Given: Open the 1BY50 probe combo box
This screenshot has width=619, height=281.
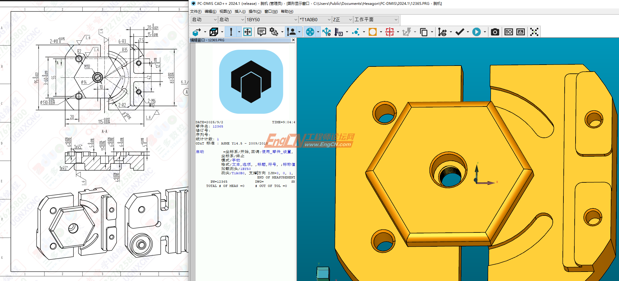Looking at the screenshot, I should [272, 19].
